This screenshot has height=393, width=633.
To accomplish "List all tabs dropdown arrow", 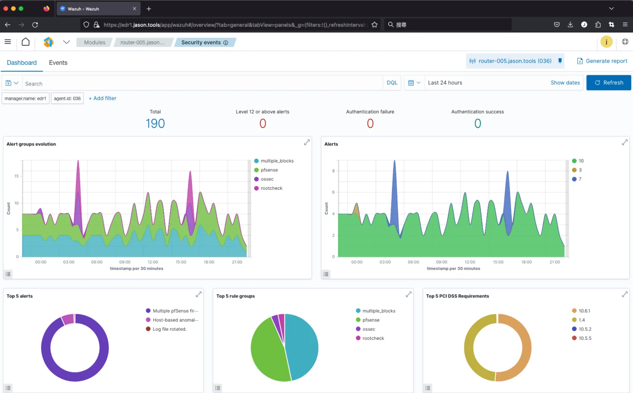I will tap(611, 8).
